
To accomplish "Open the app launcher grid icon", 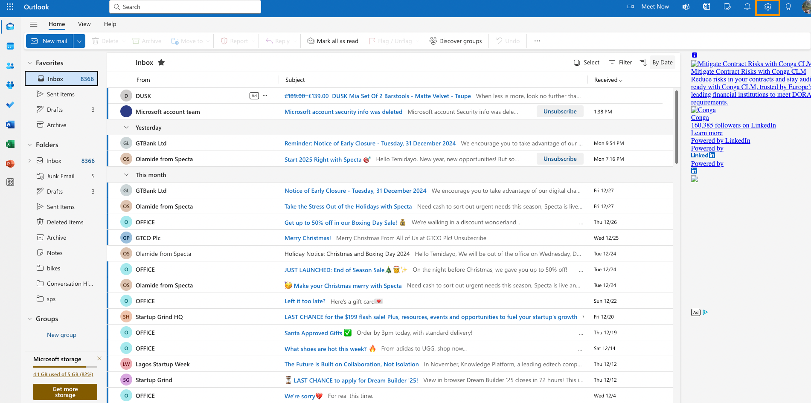I will coord(10,7).
